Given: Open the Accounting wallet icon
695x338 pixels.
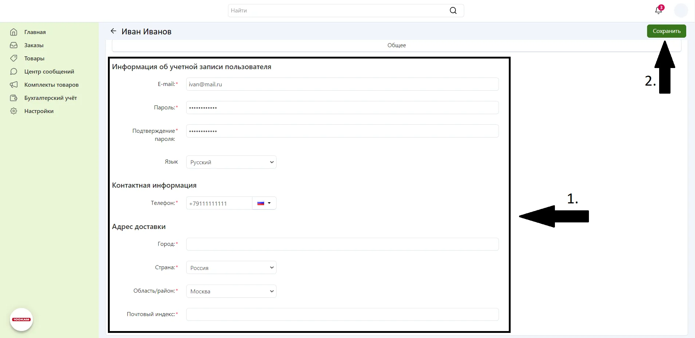Looking at the screenshot, I should click(14, 98).
